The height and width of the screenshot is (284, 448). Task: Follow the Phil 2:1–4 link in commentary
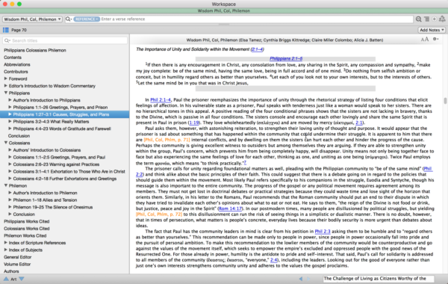coord(161,100)
